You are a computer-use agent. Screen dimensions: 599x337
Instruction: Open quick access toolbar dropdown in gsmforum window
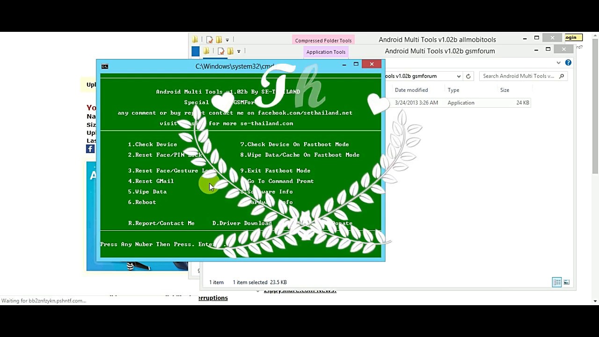coord(239,51)
